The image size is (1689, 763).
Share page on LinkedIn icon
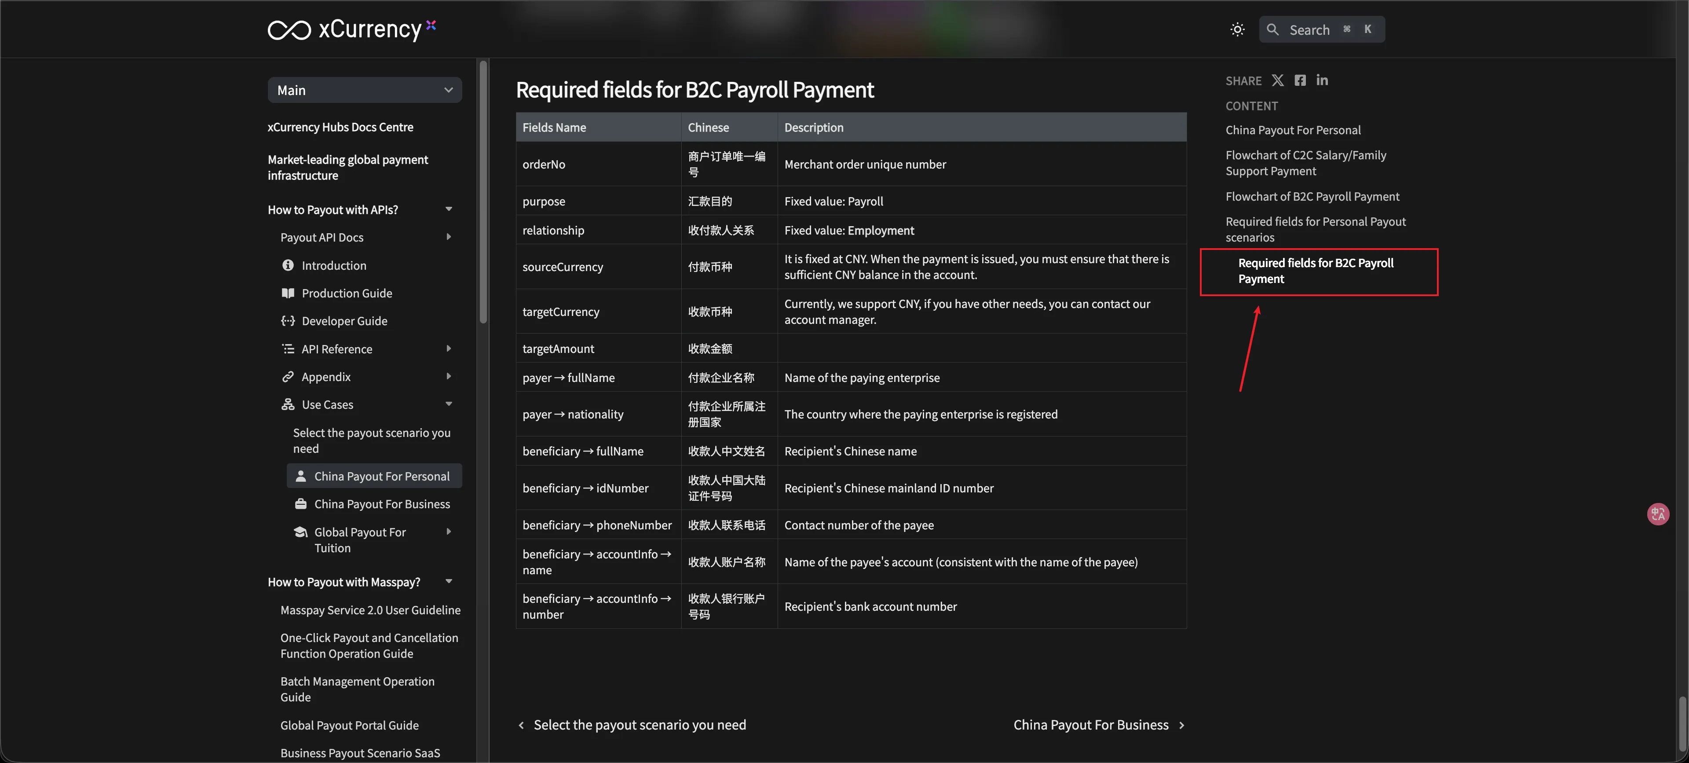point(1322,80)
